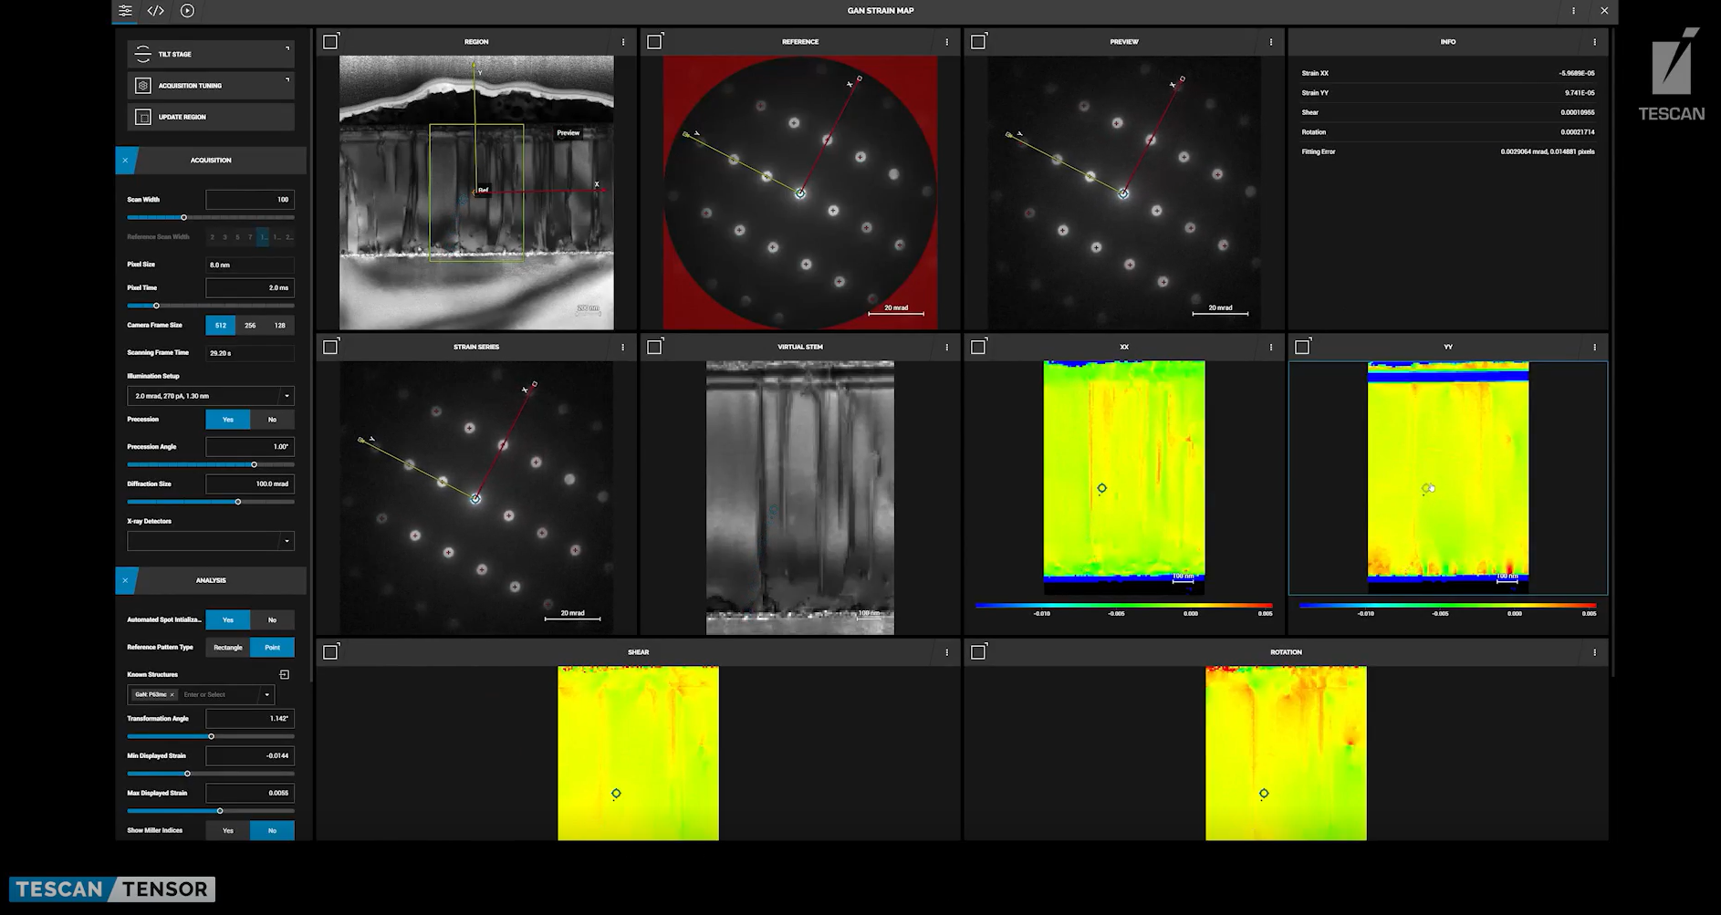This screenshot has height=915, width=1721.
Task: Click the Acquisition Tuning gear icon
Action: tap(143, 85)
